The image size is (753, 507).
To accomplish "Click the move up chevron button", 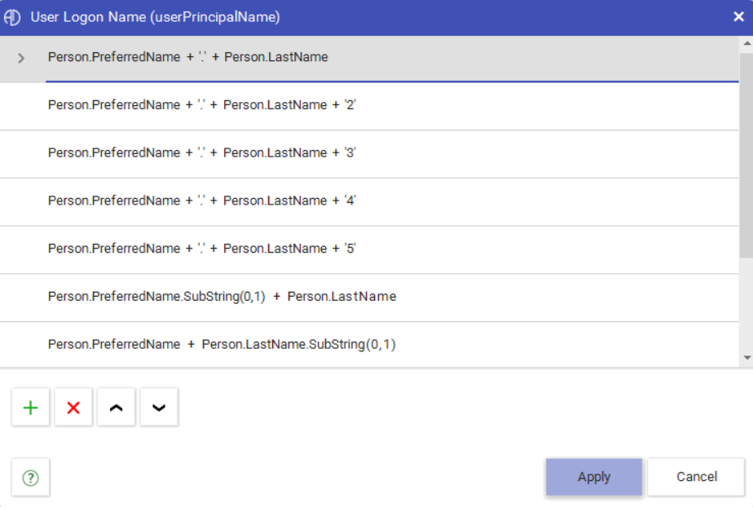I will pyautogui.click(x=116, y=408).
